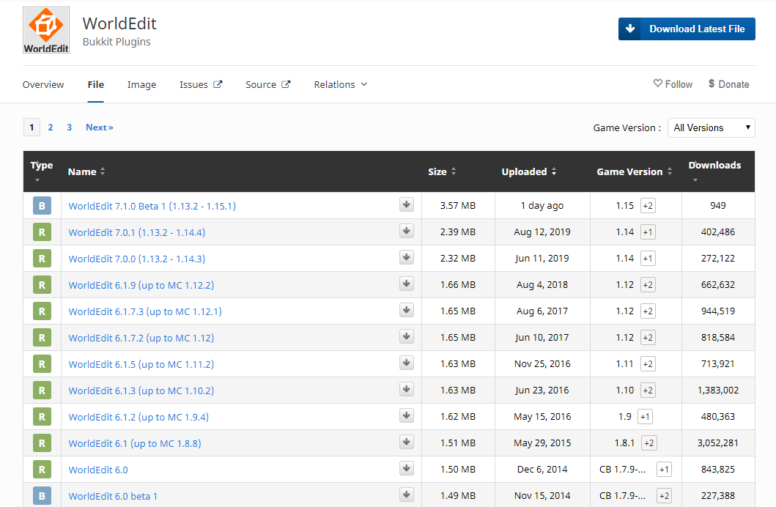
Task: Download WorldEdit 6.1.2 via arrow icon
Action: 407,415
